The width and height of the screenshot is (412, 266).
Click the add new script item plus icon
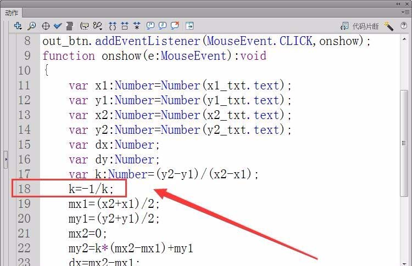click(18, 26)
